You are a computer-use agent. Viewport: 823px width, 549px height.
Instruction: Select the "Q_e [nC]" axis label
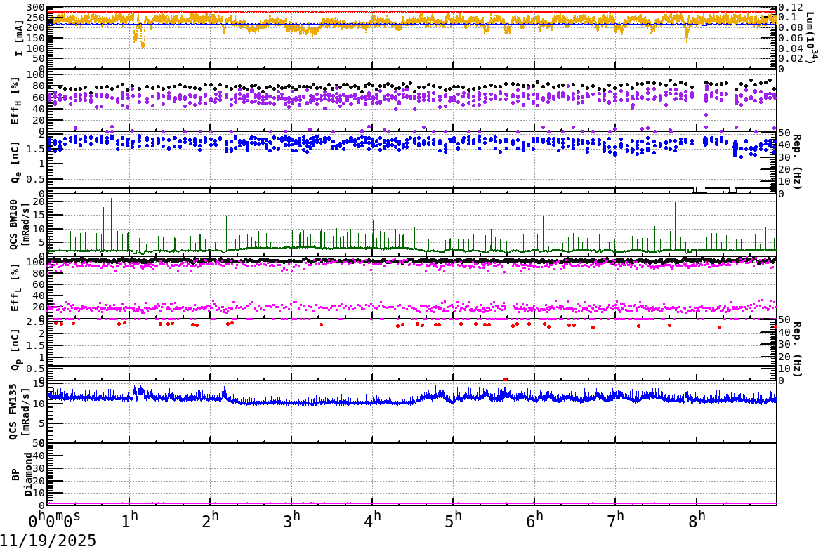(x=15, y=162)
